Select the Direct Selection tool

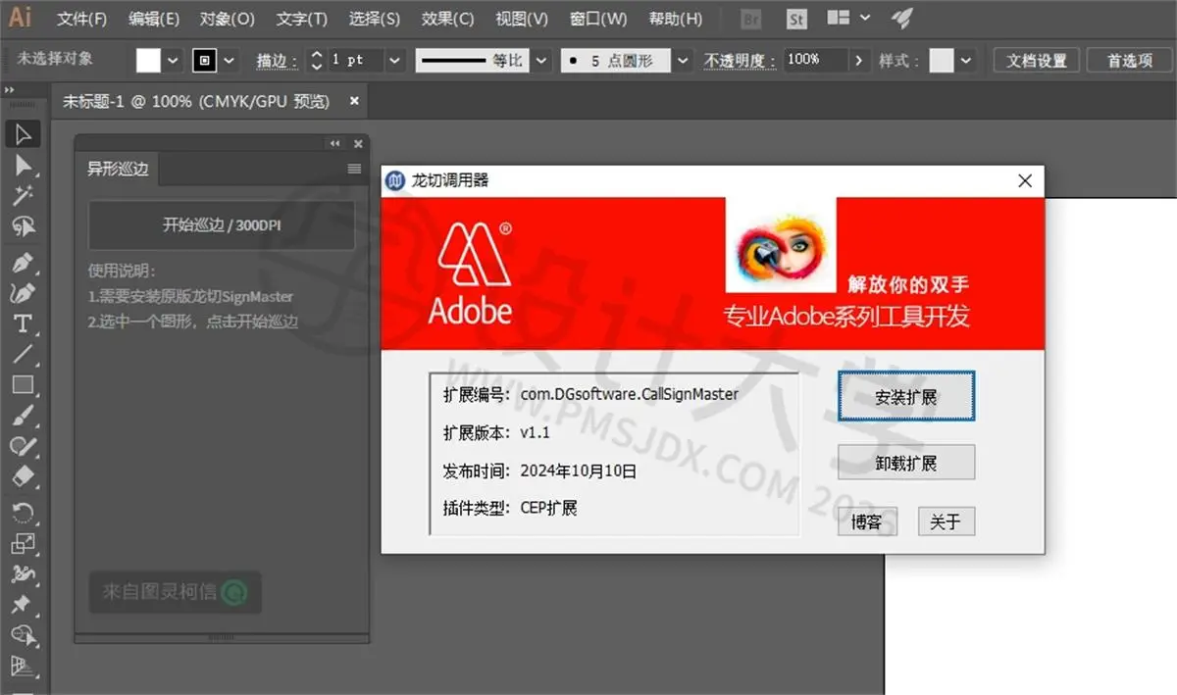[23, 166]
